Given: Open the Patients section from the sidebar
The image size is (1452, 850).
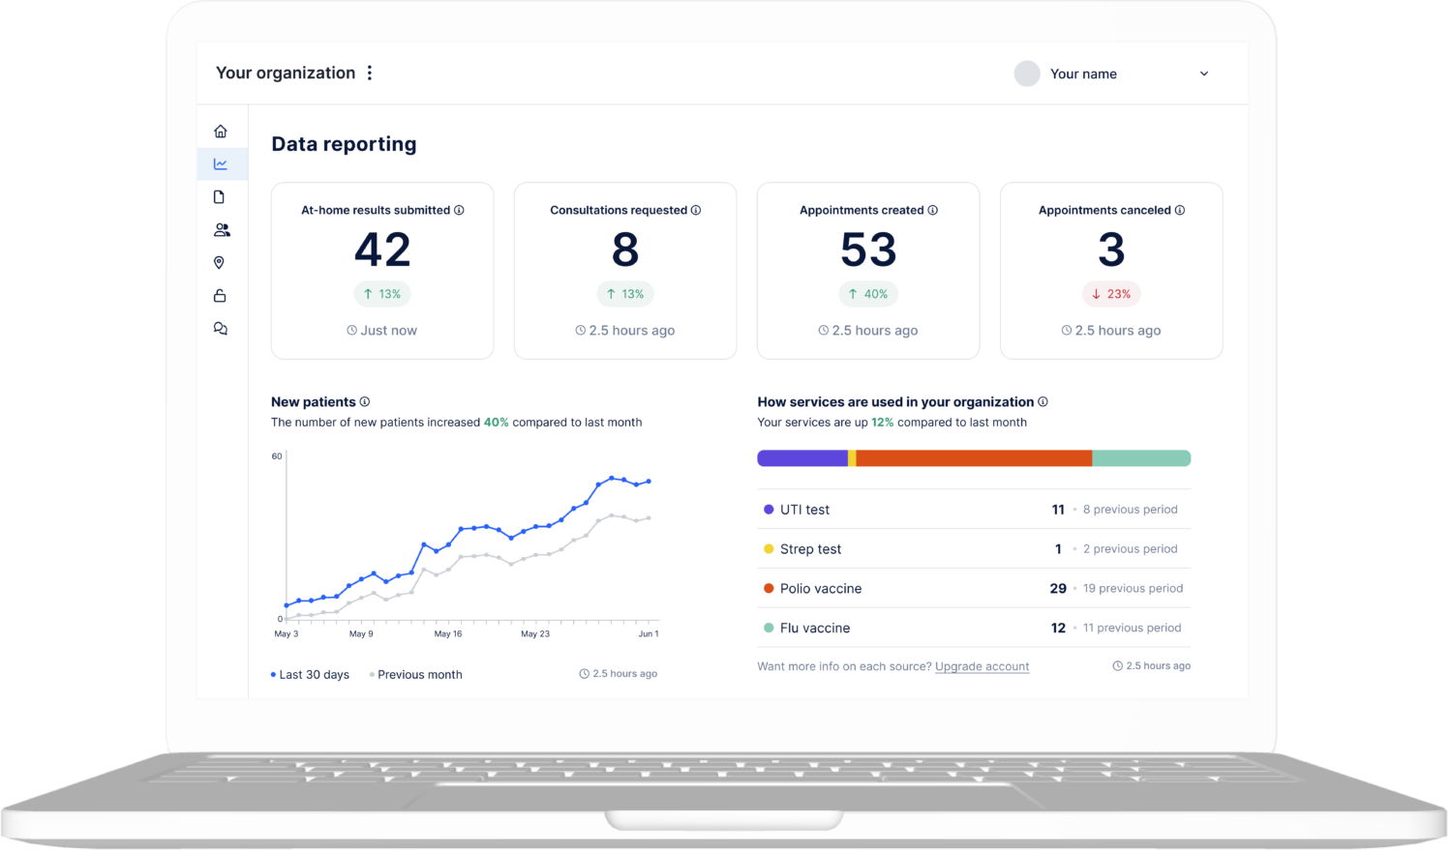Looking at the screenshot, I should pos(221,229).
